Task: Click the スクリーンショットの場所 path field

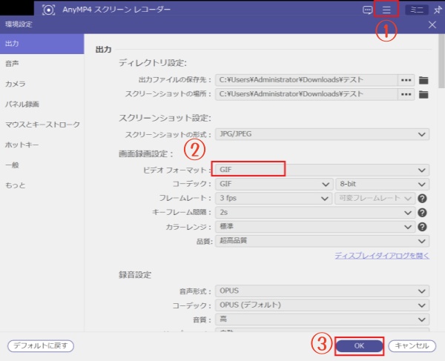Action: (x=306, y=94)
